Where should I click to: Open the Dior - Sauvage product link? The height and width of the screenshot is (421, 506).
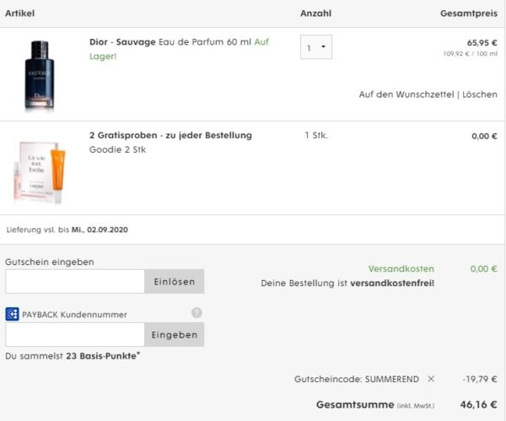tap(122, 42)
